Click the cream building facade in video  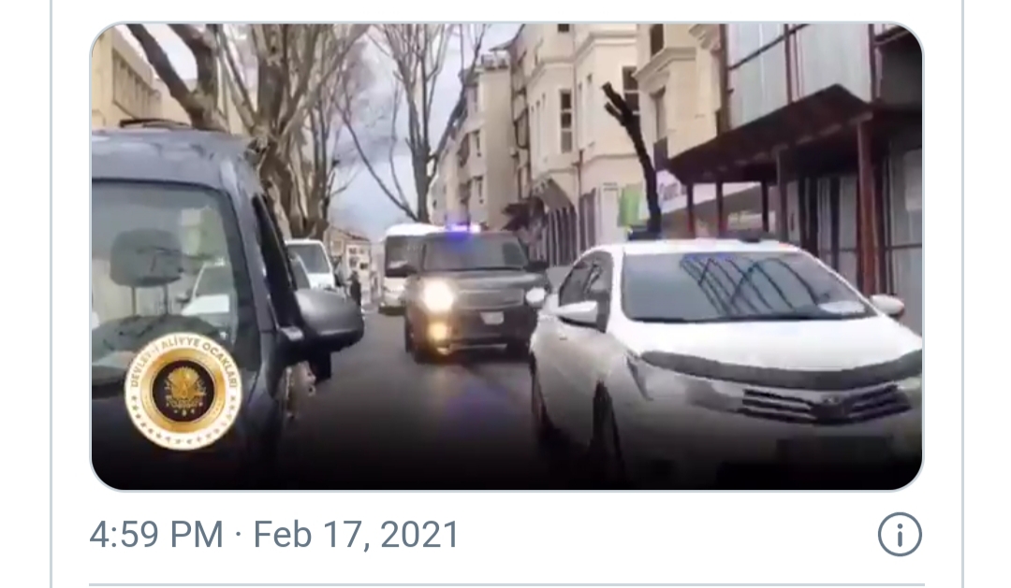580,129
